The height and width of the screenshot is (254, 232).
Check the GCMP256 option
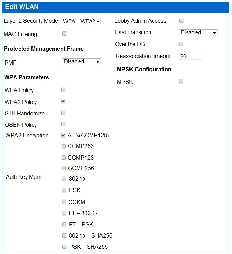64,168
